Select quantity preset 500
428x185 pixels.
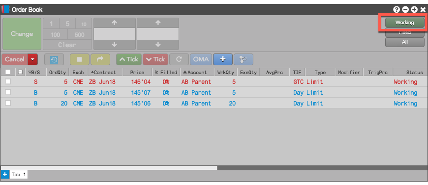coord(80,35)
